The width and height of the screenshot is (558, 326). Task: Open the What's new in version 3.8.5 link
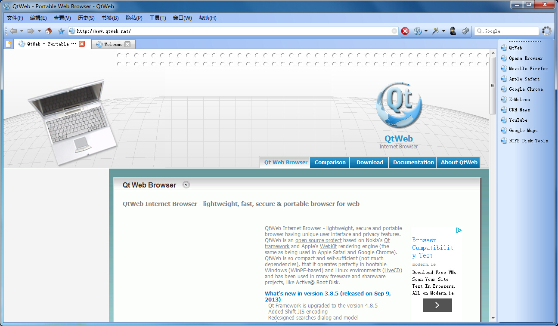[328, 296]
